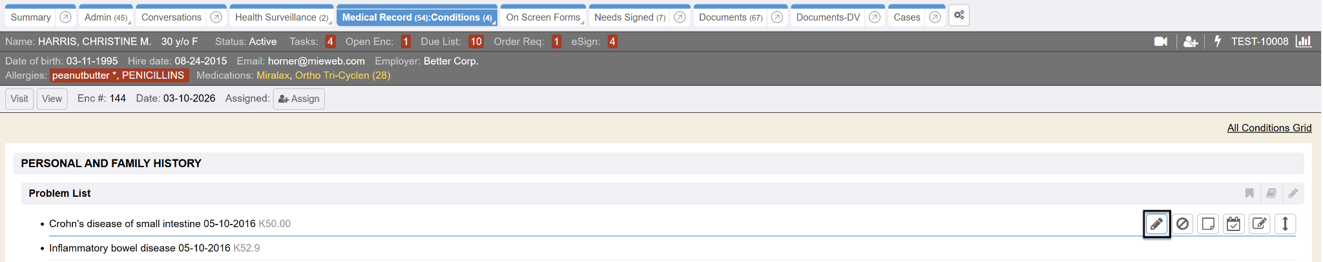
Task: Click the Visit button
Action: [19, 99]
